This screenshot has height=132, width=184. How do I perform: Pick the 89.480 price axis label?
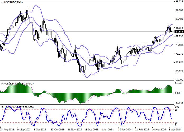pos(179,19)
